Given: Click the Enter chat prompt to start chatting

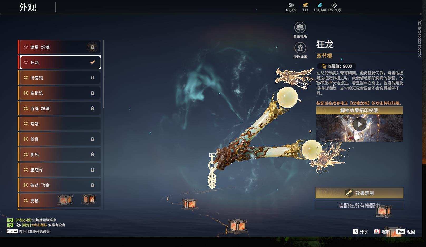Looking at the screenshot, I should click(28, 231).
